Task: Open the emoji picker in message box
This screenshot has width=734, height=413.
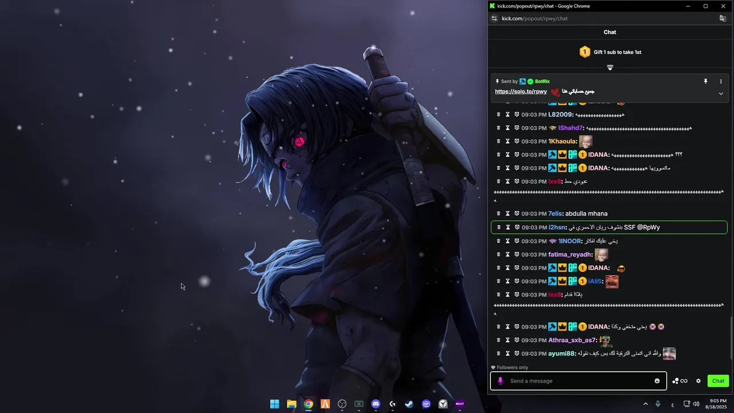Action: (657, 381)
